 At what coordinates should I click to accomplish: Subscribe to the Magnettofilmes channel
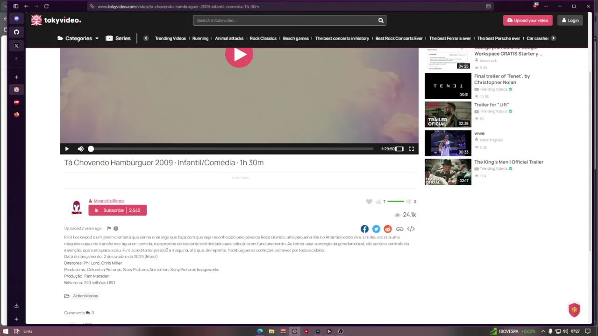(117, 210)
